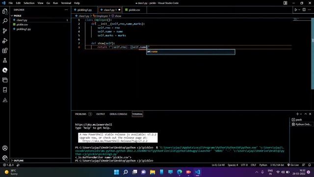
Task: Change indentation via Spaces: 4
Action: [x=233, y=165]
